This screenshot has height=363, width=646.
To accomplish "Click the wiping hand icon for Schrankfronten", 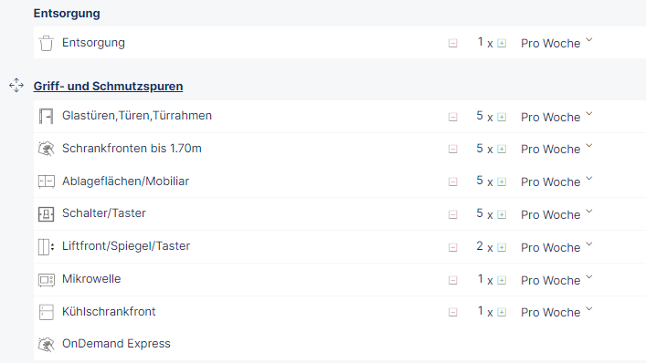I will [46, 149].
